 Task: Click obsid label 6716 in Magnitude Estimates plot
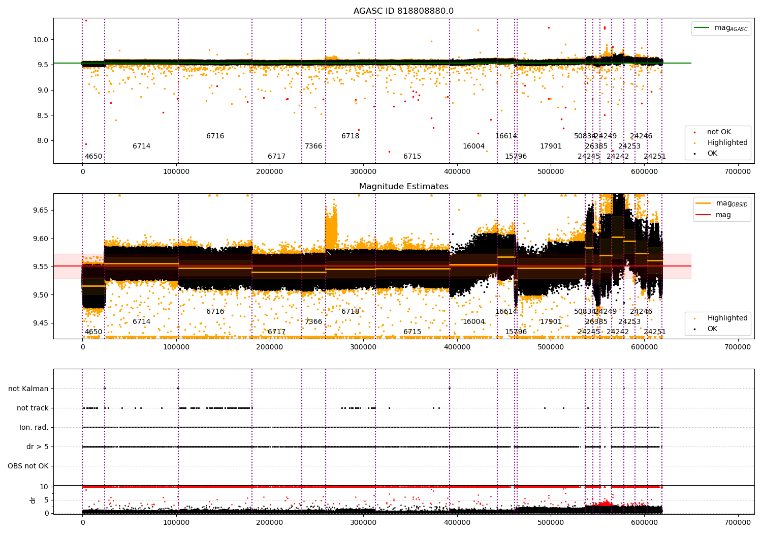click(215, 312)
